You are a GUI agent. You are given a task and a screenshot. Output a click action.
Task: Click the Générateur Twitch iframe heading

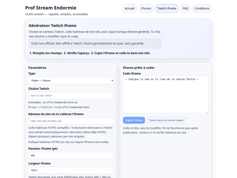[53, 25]
